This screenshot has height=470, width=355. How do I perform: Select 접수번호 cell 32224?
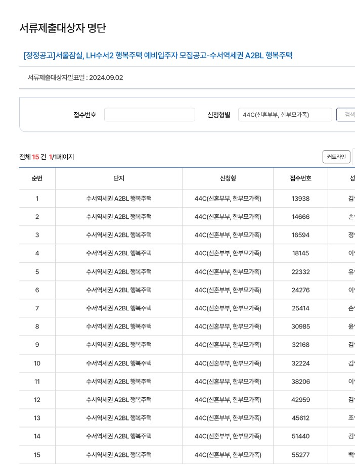300,363
